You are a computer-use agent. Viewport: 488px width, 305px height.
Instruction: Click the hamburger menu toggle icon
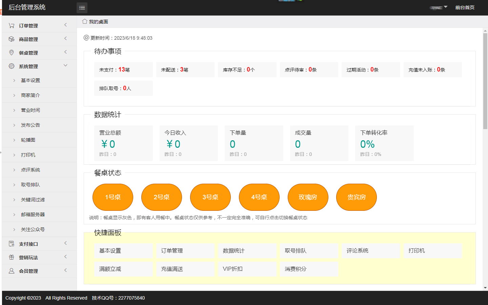pyautogui.click(x=82, y=8)
